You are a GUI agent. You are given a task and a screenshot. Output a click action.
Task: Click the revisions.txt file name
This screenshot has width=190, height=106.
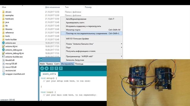pyautogui.click(x=11, y=71)
